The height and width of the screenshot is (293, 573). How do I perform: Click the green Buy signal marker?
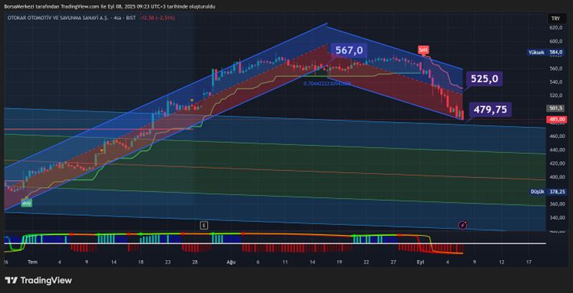tap(27, 203)
